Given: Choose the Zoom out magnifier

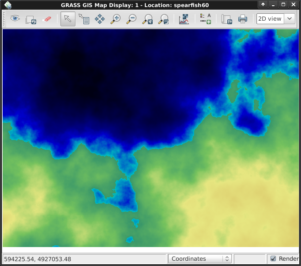Looking at the screenshot, I should point(132,19).
